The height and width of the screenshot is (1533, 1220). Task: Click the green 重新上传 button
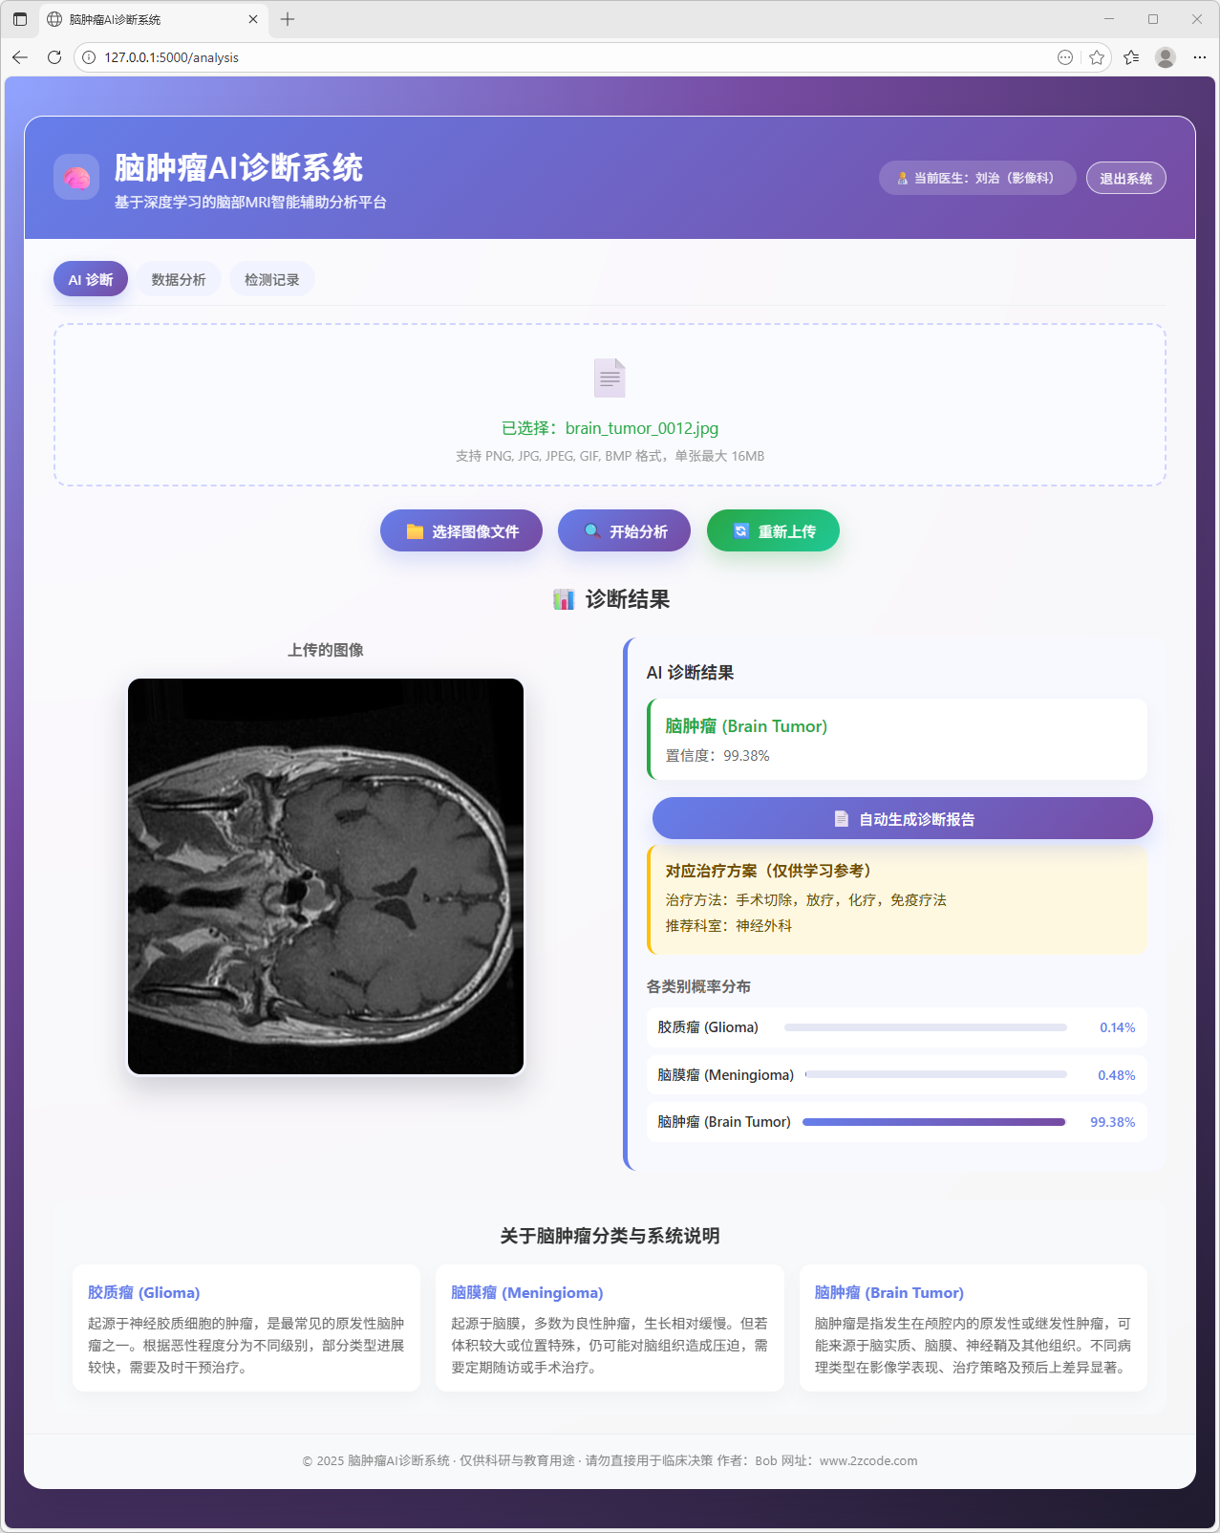773,530
